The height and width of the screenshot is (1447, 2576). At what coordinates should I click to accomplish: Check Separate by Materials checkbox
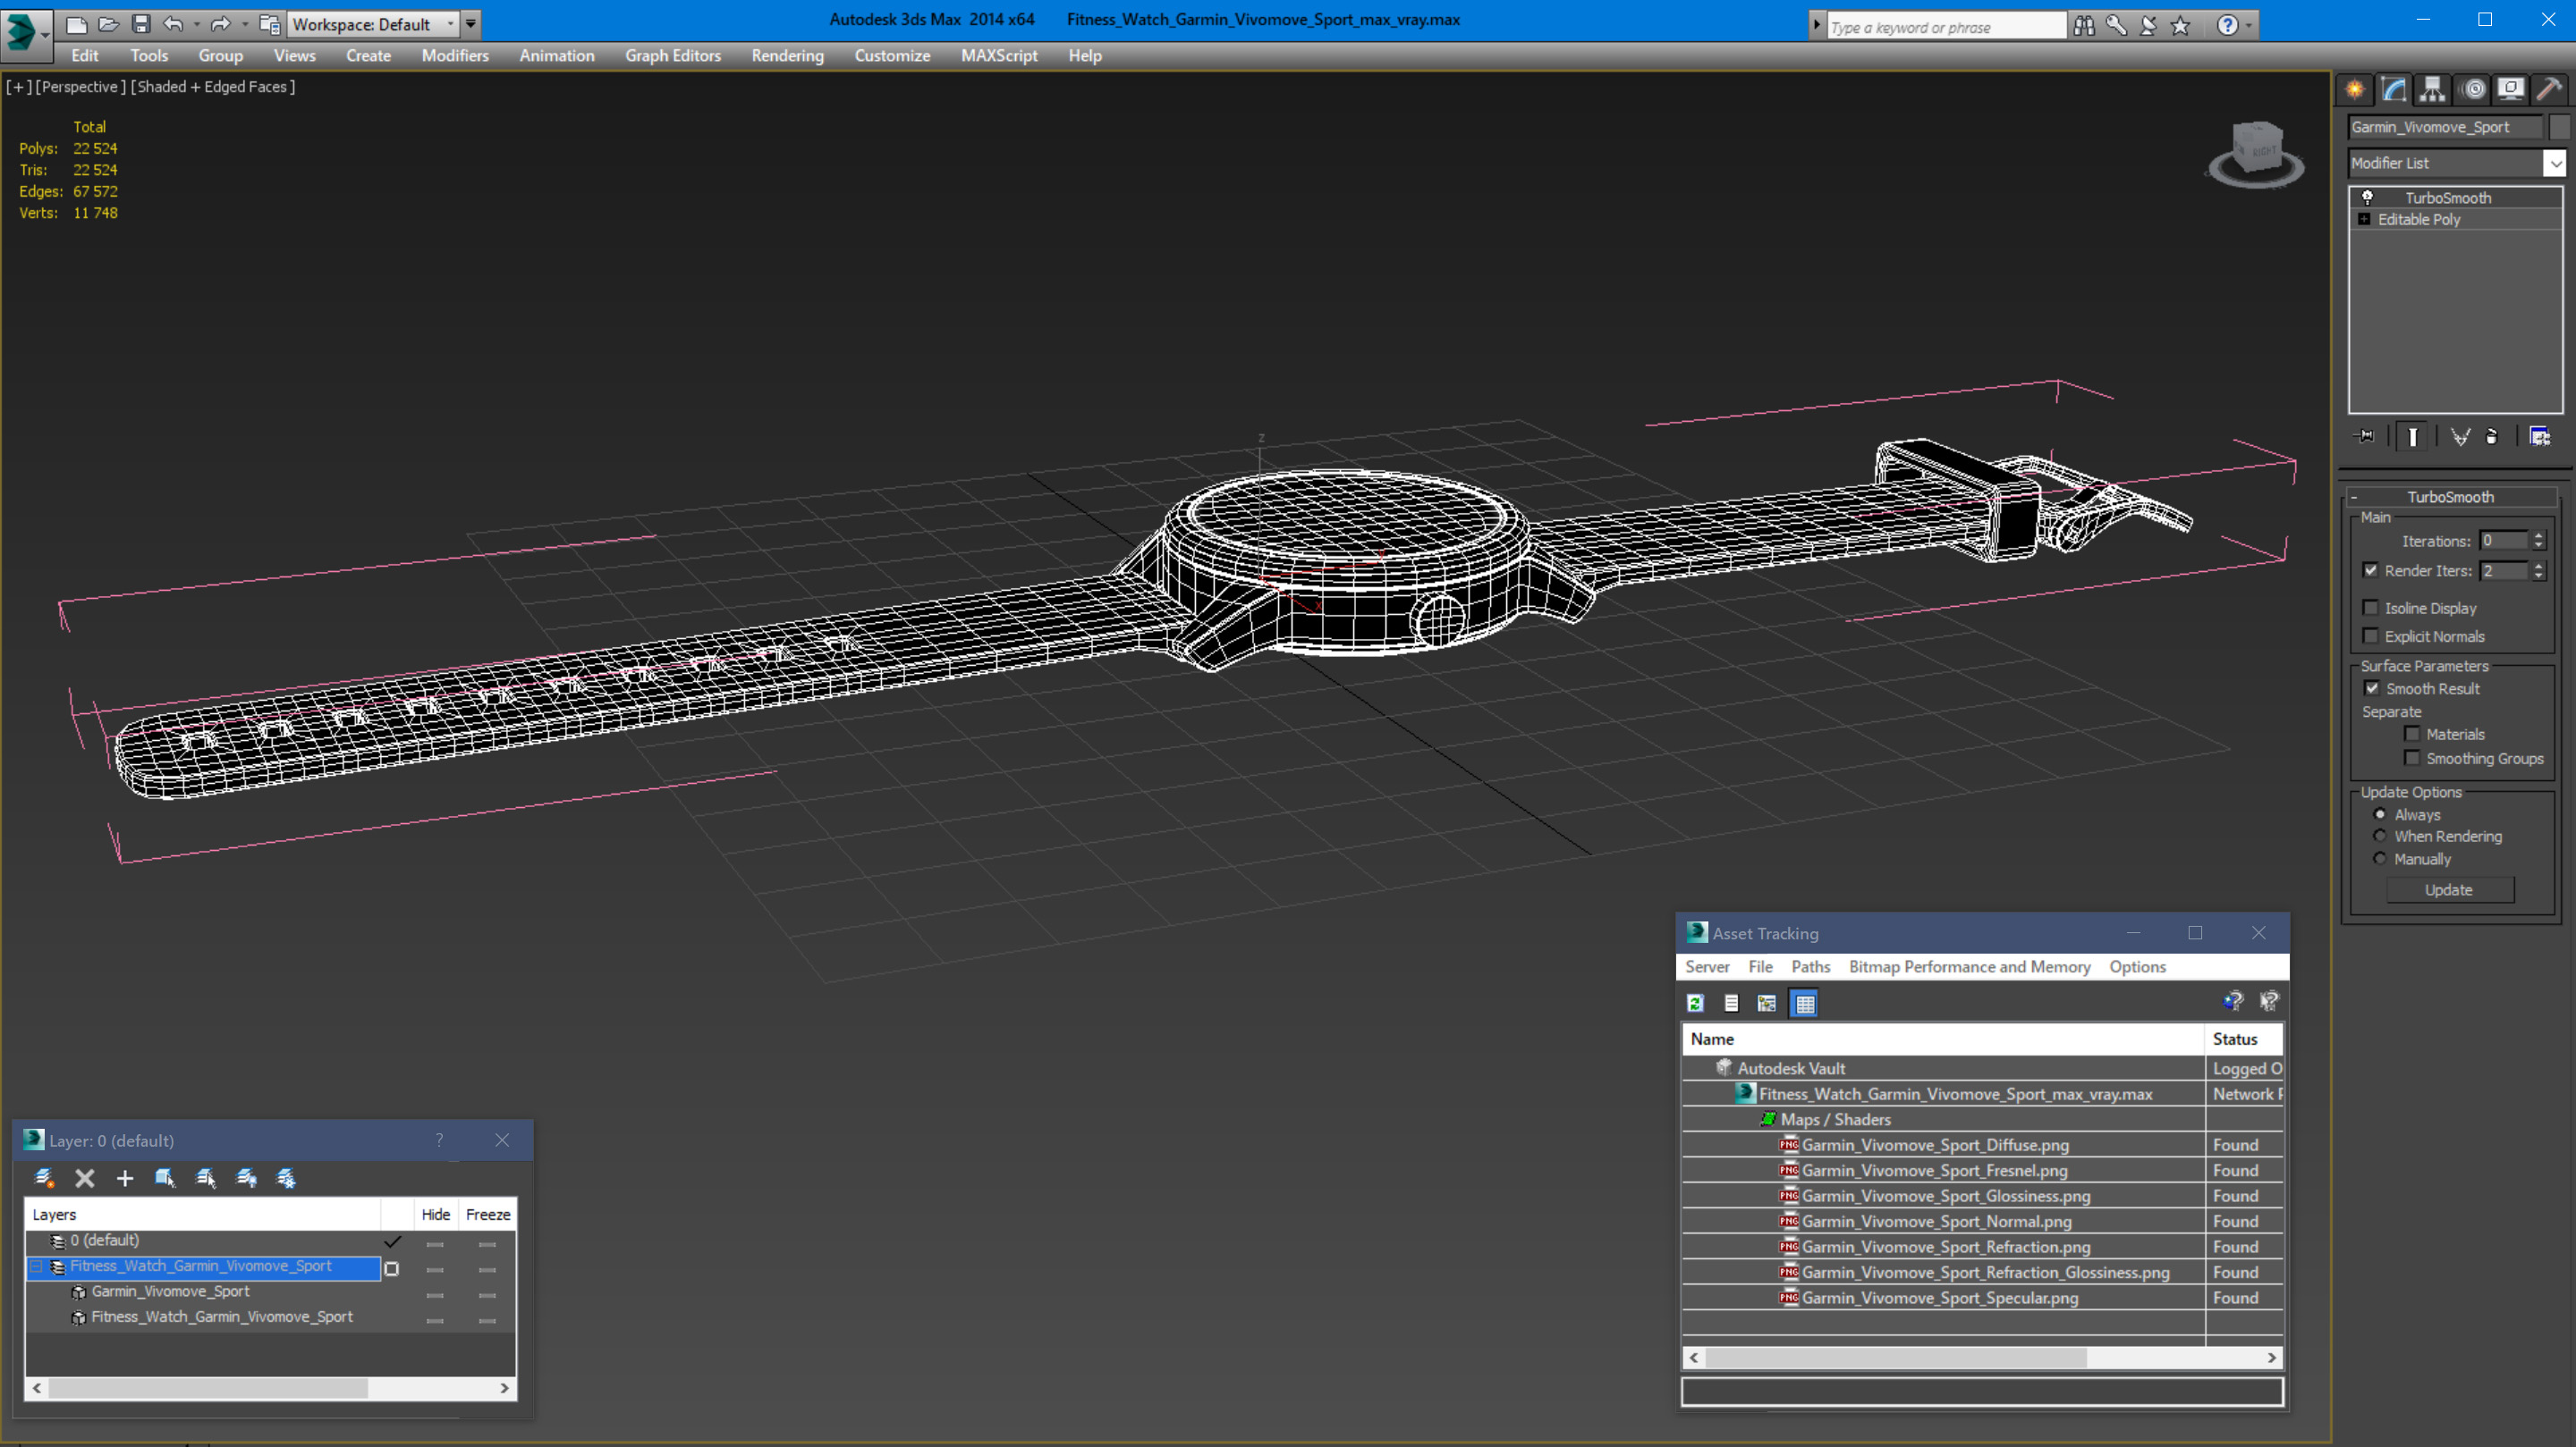pyautogui.click(x=2412, y=734)
